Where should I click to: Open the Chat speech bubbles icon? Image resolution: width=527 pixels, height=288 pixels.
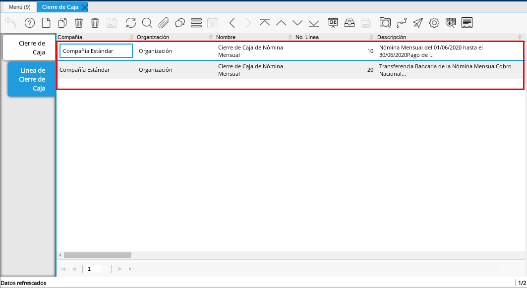[180, 23]
